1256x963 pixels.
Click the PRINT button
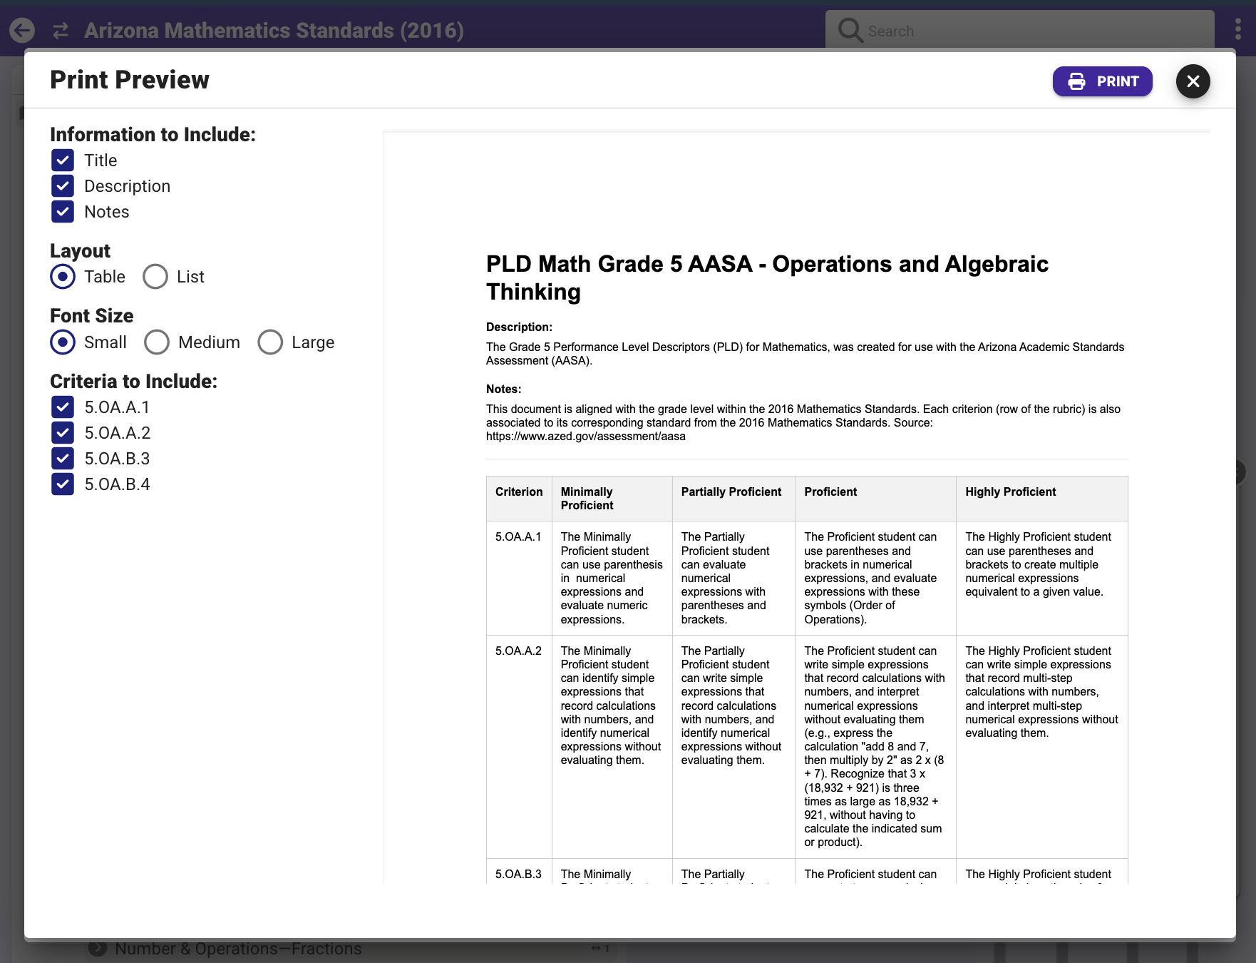(x=1102, y=81)
